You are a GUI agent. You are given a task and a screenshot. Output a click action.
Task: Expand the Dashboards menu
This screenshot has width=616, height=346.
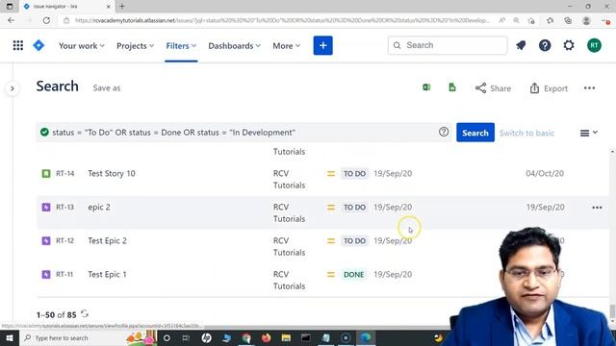[234, 46]
